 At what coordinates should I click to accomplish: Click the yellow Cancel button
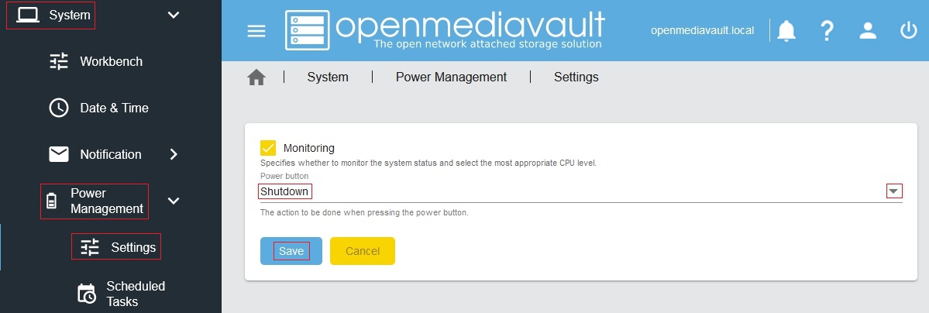363,251
